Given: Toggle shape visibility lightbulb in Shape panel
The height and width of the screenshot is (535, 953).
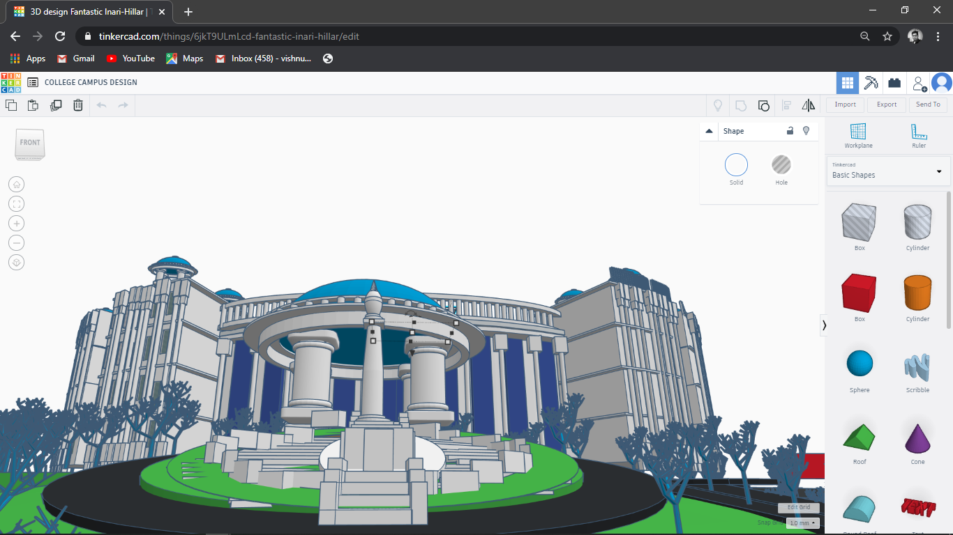Looking at the screenshot, I should (806, 130).
